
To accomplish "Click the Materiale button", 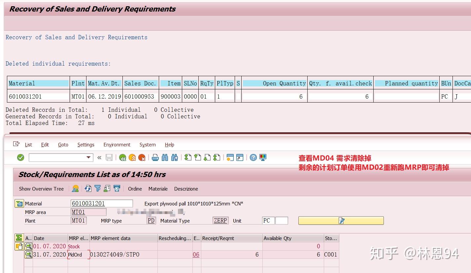I will pyautogui.click(x=158, y=189).
